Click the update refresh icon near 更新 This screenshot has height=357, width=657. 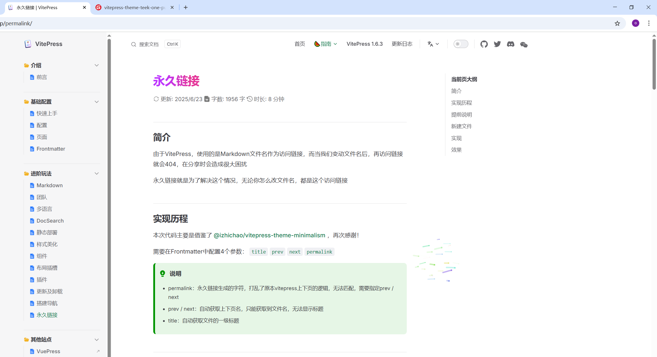point(156,99)
